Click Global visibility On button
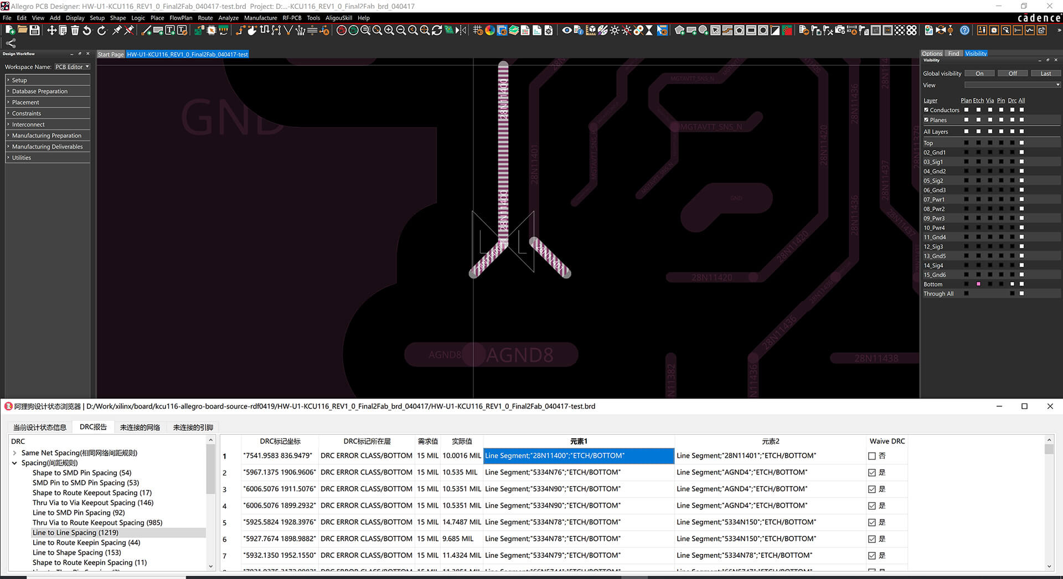 point(979,74)
